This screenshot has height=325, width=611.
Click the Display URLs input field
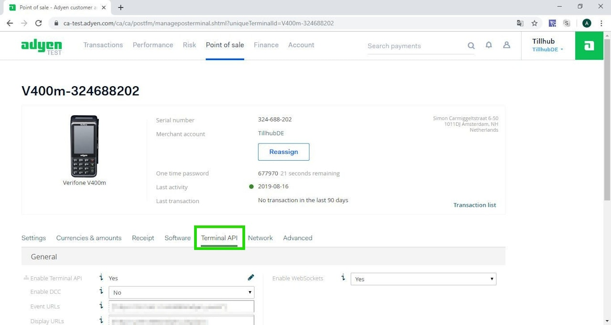181,320
